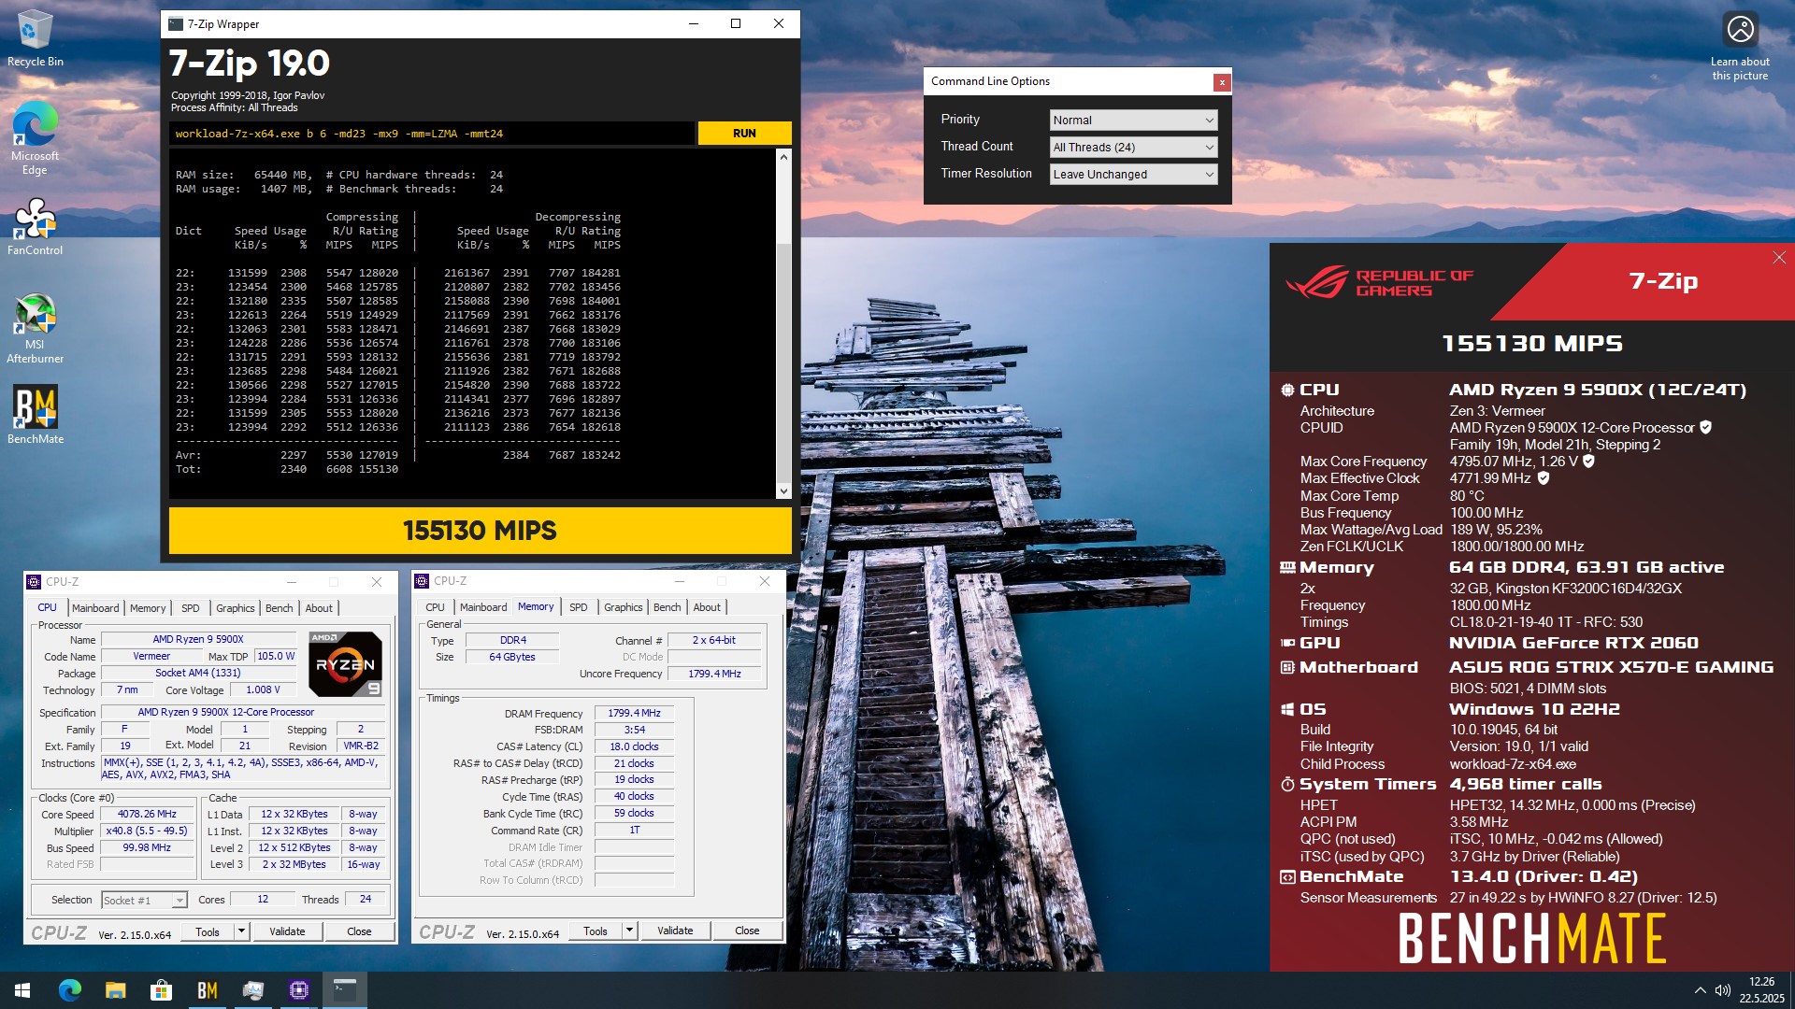
Task: Click the volume icon in system tray
Action: pos(1723,990)
